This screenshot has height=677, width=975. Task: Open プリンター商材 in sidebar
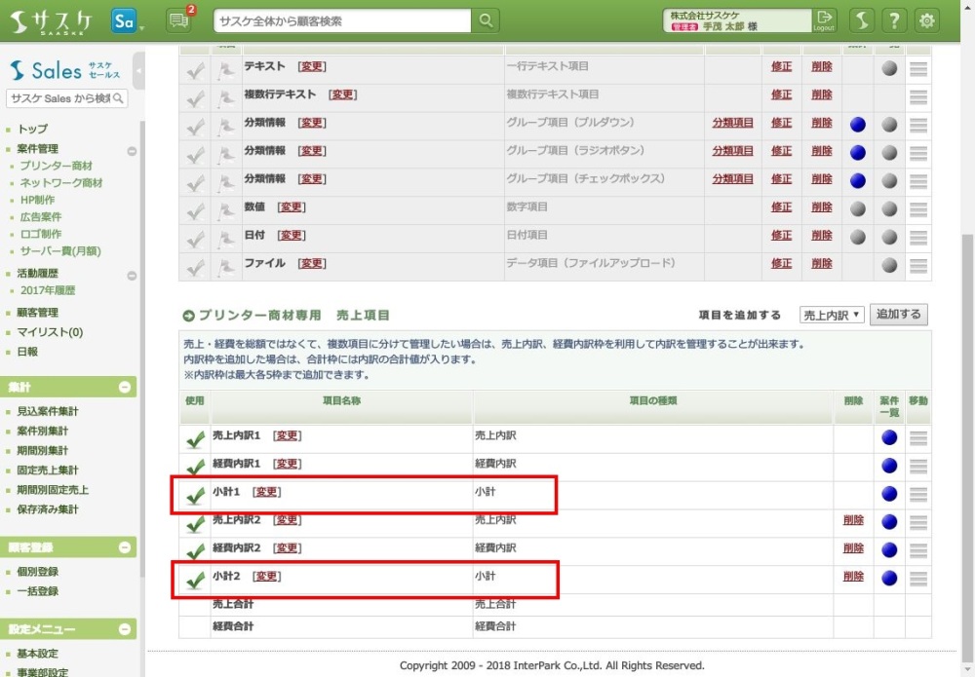56,166
